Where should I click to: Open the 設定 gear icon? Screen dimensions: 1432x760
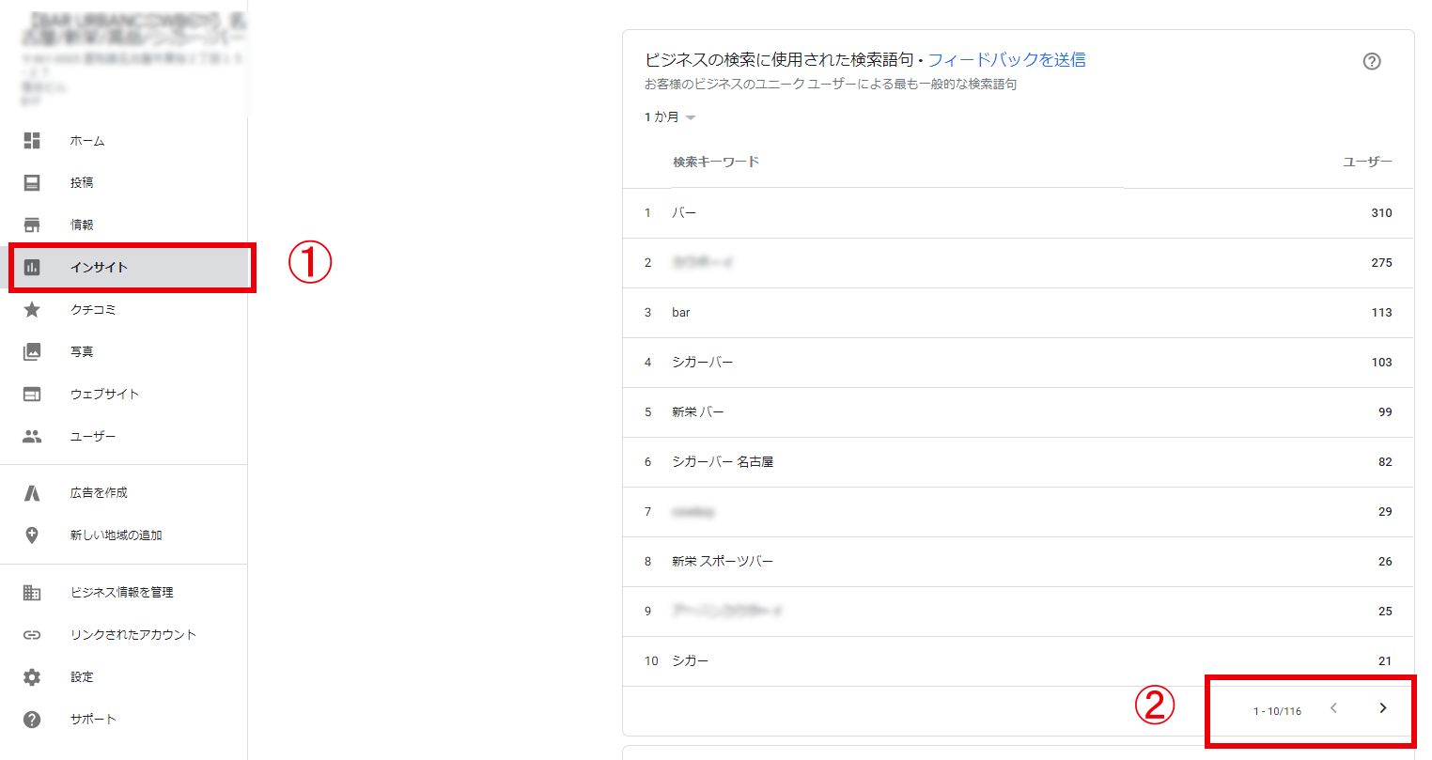pos(31,676)
